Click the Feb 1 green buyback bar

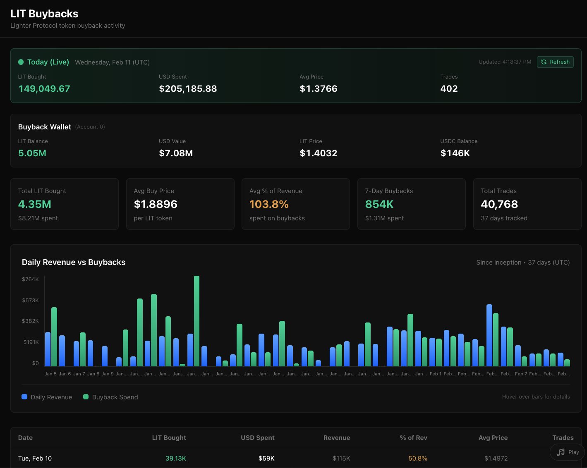(439, 352)
